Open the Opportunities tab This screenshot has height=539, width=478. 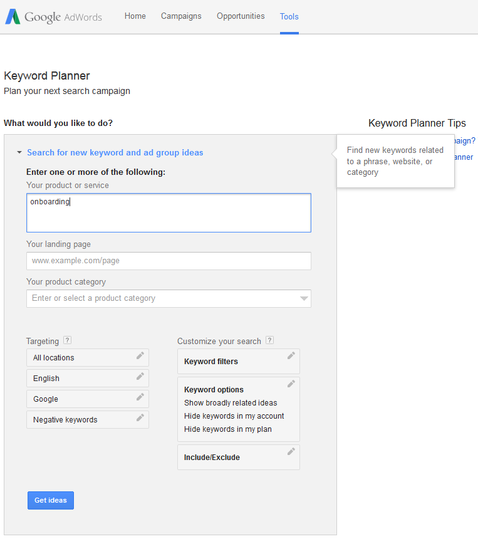241,16
